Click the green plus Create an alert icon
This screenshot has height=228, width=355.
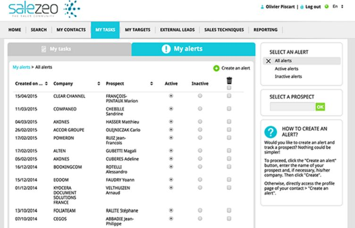(216, 68)
